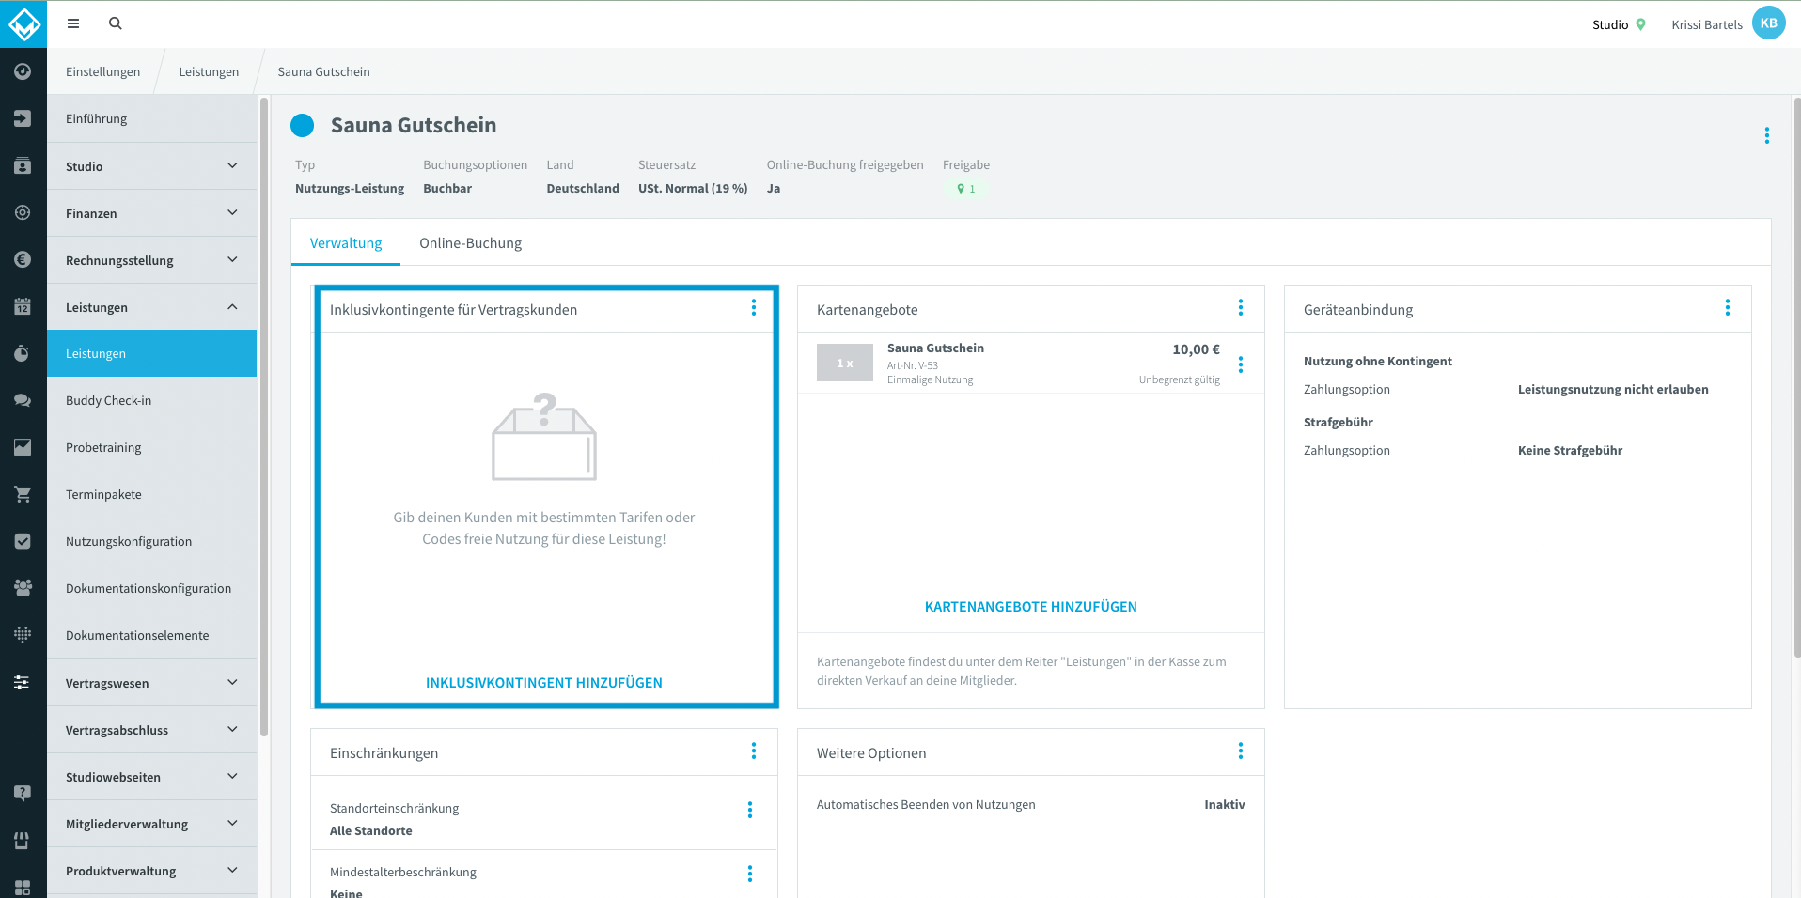Open Buddy Check-in settings
The height and width of the screenshot is (898, 1801).
151,400
